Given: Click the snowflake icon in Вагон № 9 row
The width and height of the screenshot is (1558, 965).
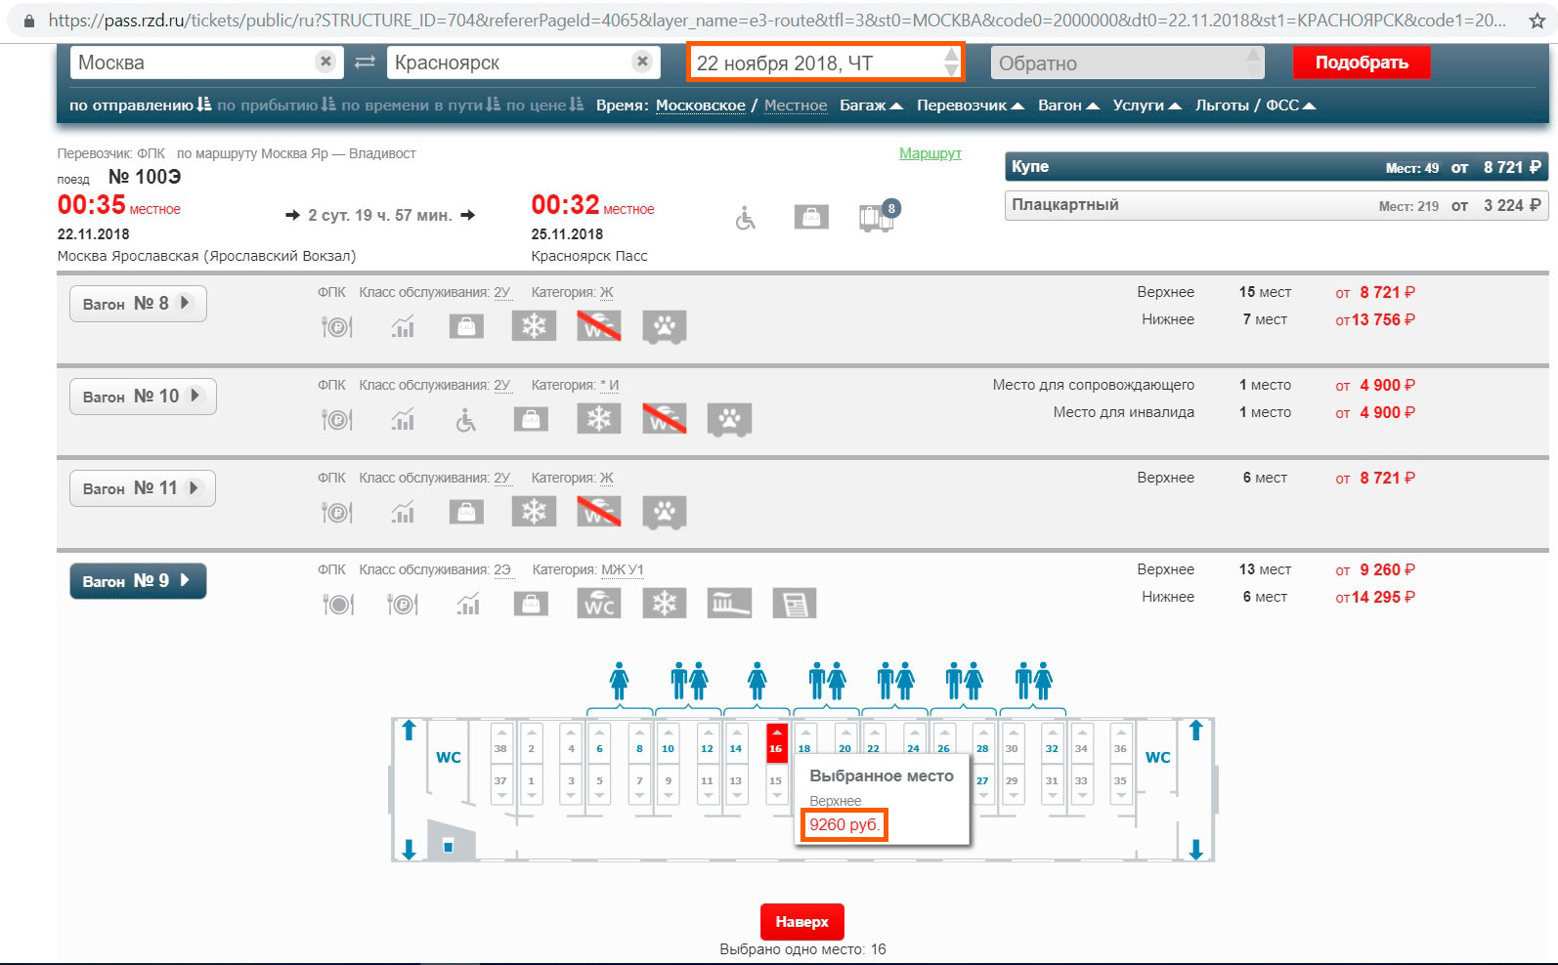Looking at the screenshot, I should (x=665, y=604).
